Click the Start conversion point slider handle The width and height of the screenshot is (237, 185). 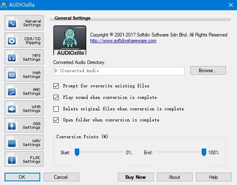[77, 152]
